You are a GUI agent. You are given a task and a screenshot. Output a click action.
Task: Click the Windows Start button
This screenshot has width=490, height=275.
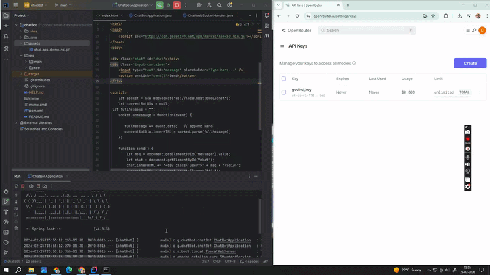6,270
